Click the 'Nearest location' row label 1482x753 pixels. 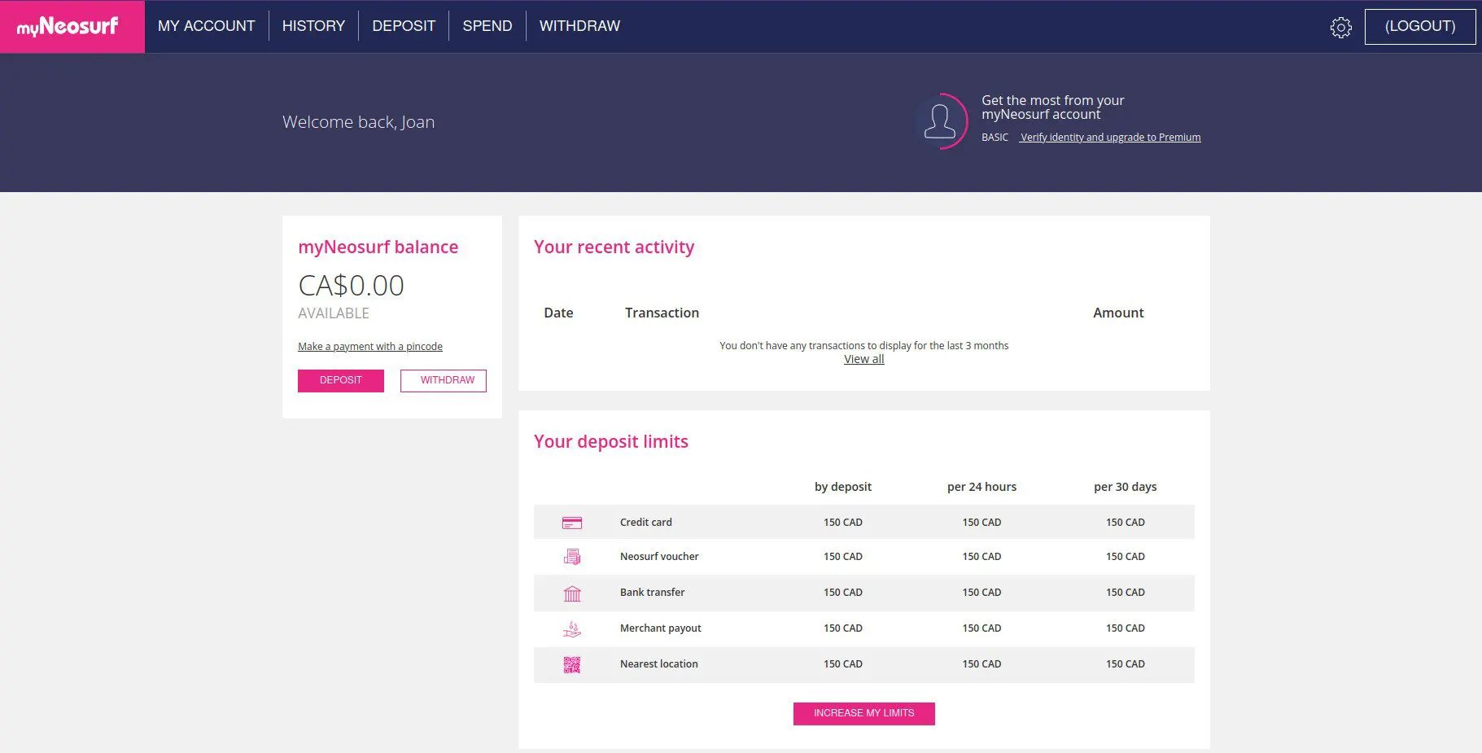pos(659,664)
